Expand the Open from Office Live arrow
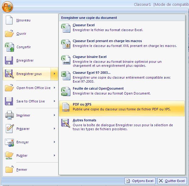The width and height of the screenshot is (189, 186). point(54,88)
